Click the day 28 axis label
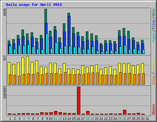Viewport: 157px width, 122px height. [133, 119]
